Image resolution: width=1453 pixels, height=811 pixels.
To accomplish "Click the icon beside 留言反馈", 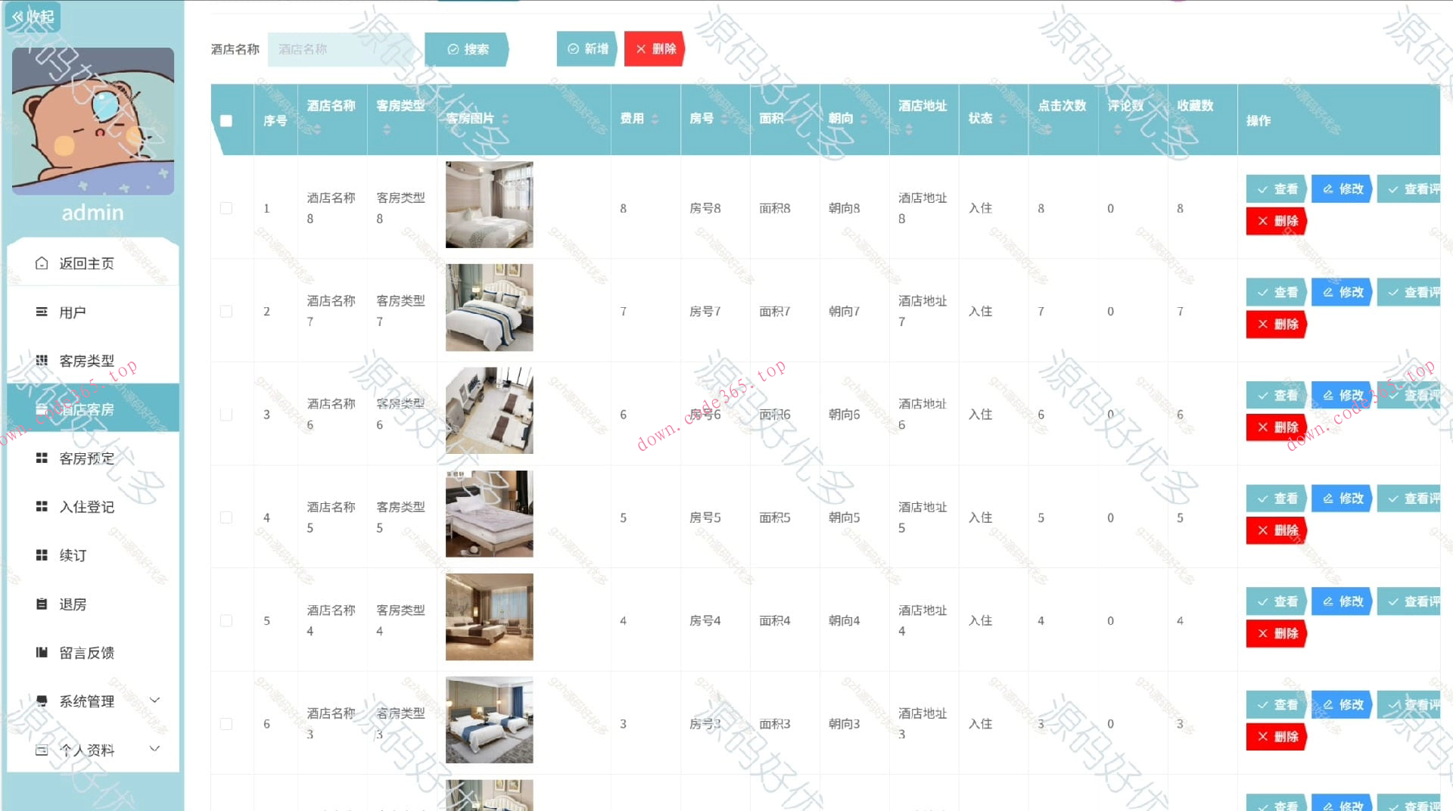I will coord(42,653).
